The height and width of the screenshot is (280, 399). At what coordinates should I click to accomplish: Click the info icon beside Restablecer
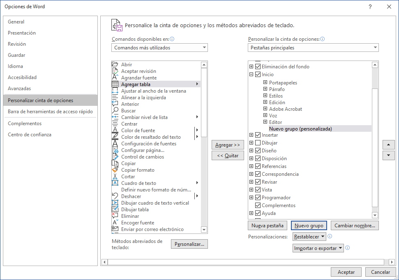pos(330,237)
